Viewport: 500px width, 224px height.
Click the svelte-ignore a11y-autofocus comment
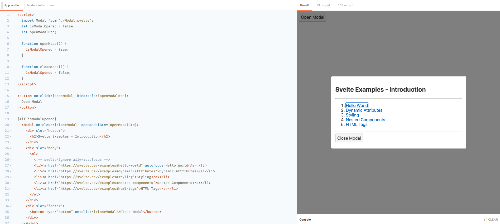[x=72, y=160]
